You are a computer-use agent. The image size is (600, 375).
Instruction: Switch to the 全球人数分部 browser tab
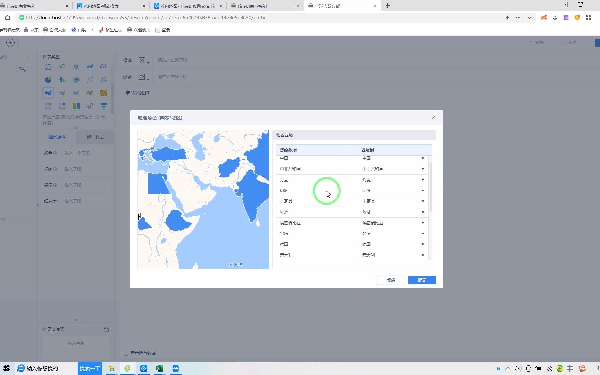(x=342, y=6)
